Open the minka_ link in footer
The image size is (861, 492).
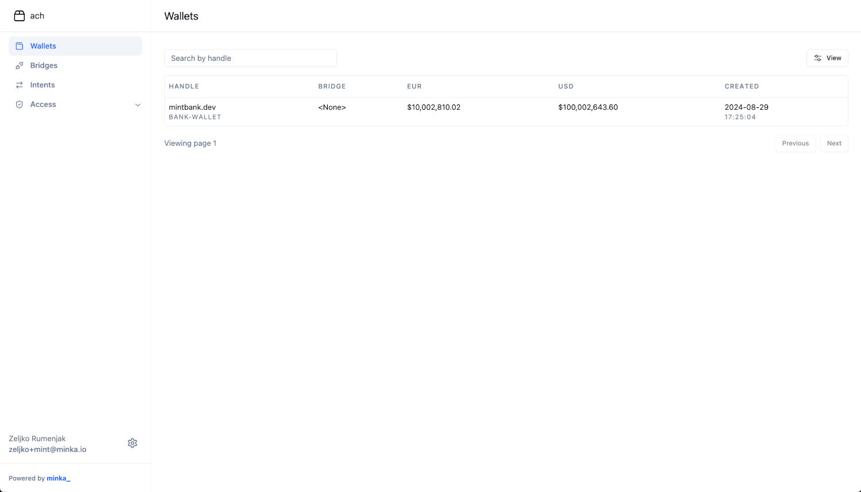click(59, 478)
